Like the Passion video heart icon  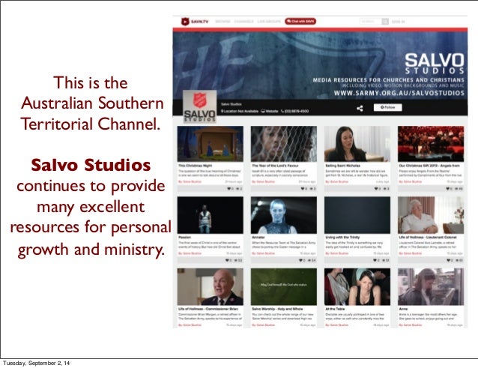click(227, 260)
